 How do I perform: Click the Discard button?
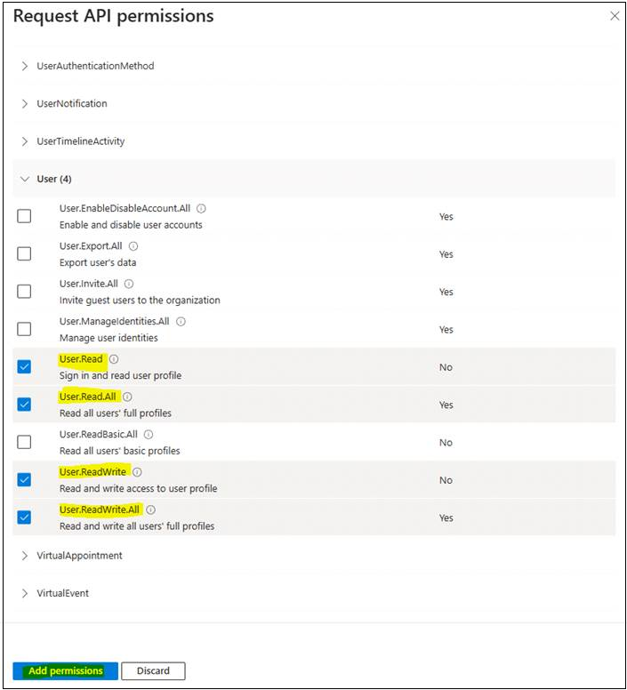(x=153, y=671)
